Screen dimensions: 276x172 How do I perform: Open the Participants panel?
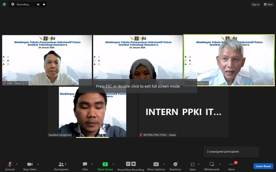pyautogui.click(x=61, y=166)
